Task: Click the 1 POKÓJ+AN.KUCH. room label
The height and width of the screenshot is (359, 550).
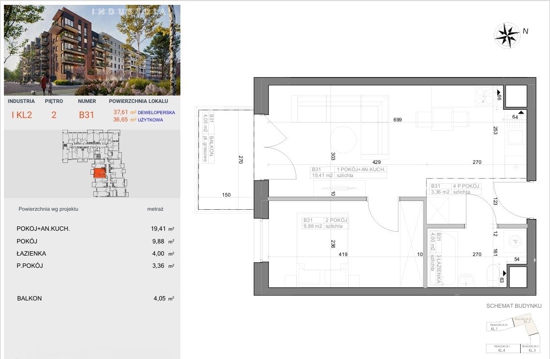Action: 361,169
